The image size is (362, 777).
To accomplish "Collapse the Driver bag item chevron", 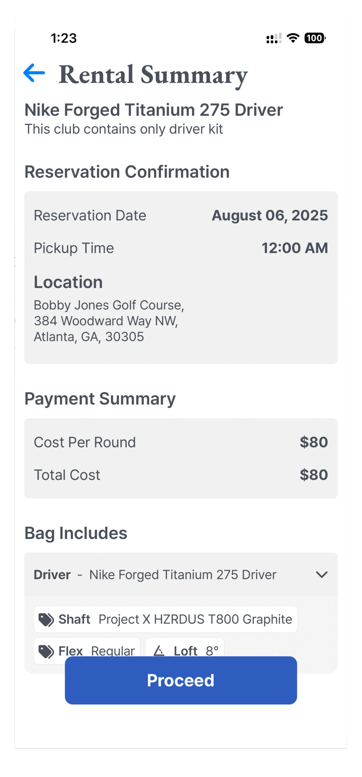I will click(321, 575).
